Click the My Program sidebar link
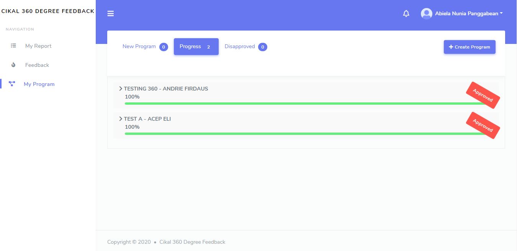517x251 pixels. pos(39,84)
